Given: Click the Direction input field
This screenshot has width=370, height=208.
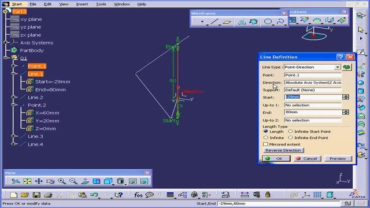Looking at the screenshot, I should tap(313, 83).
